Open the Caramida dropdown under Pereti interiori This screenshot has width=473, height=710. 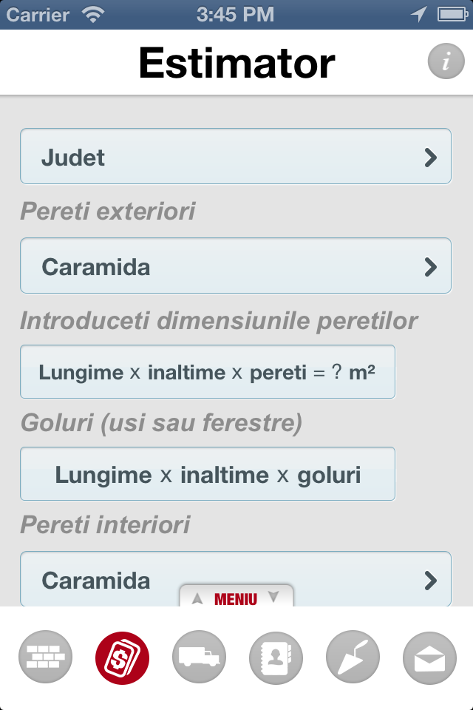[236, 578]
